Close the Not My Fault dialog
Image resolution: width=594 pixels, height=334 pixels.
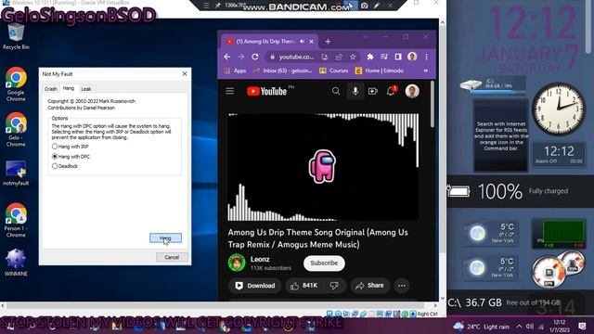(x=185, y=74)
